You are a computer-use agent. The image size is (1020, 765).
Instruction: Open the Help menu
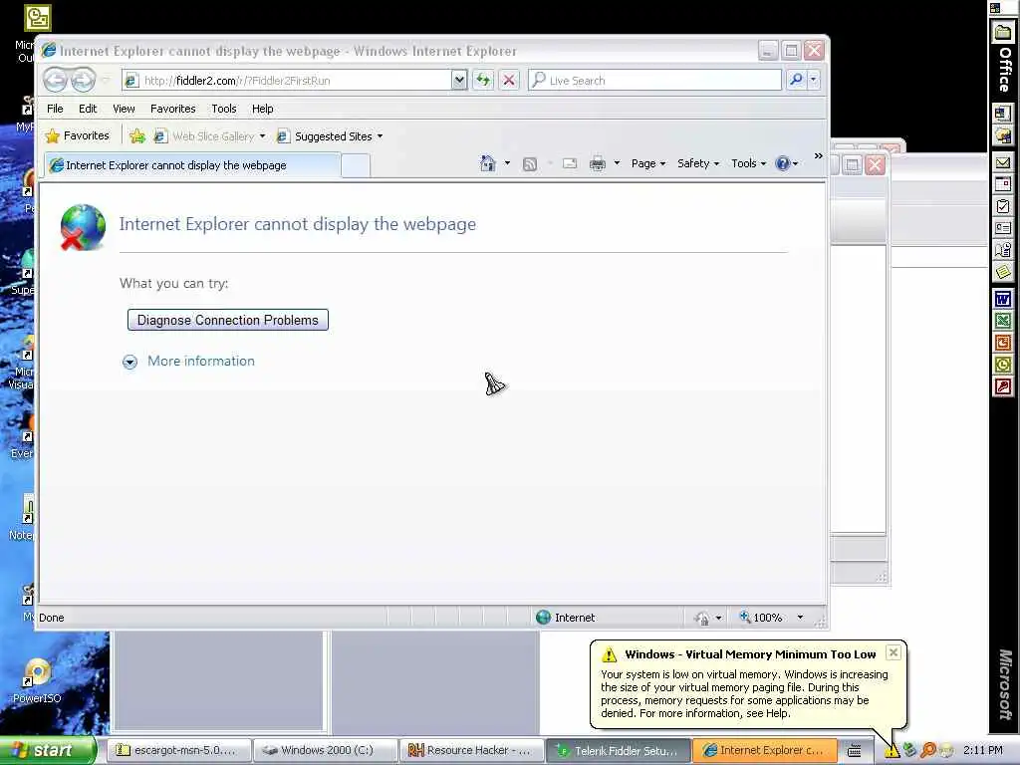(263, 109)
